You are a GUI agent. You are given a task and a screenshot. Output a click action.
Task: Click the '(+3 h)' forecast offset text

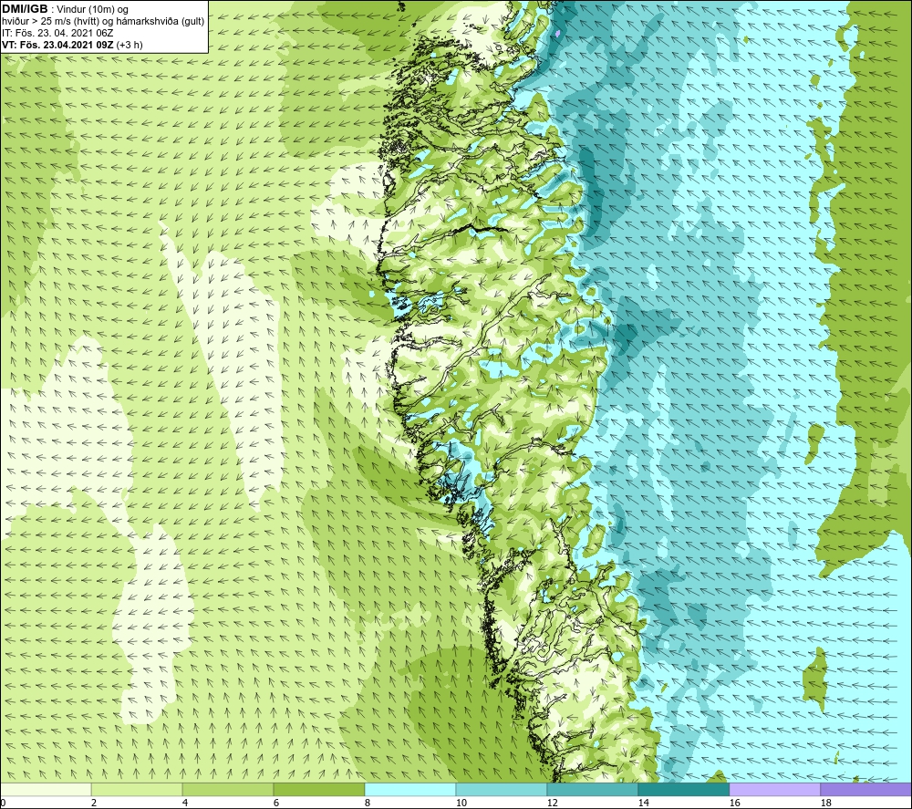pos(130,45)
